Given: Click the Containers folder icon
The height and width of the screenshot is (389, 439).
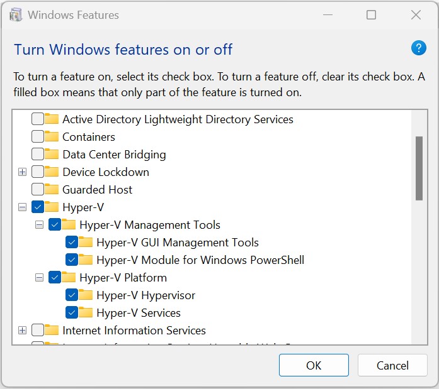Looking at the screenshot, I should [x=52, y=137].
